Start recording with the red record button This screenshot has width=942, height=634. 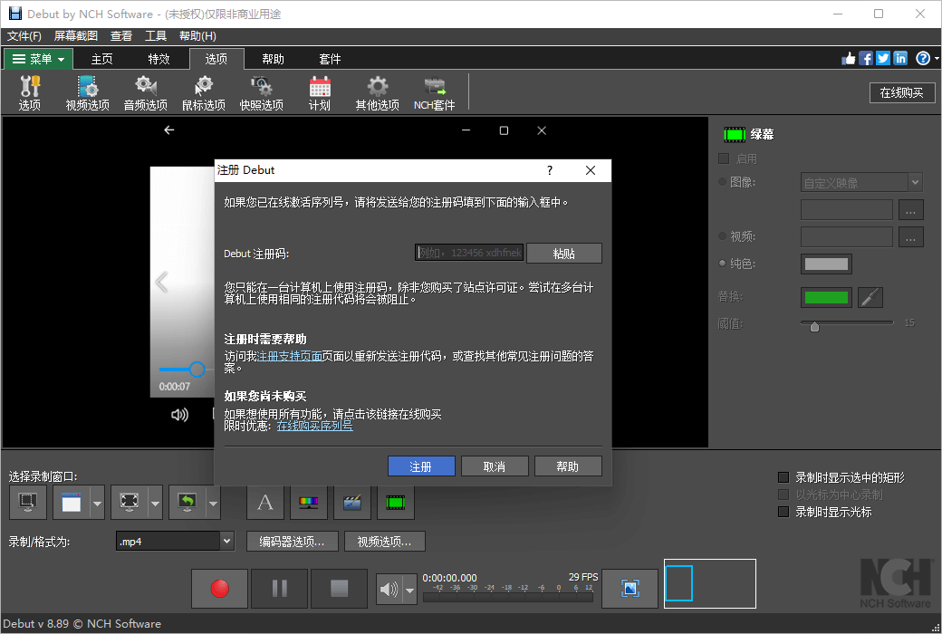[x=220, y=589]
